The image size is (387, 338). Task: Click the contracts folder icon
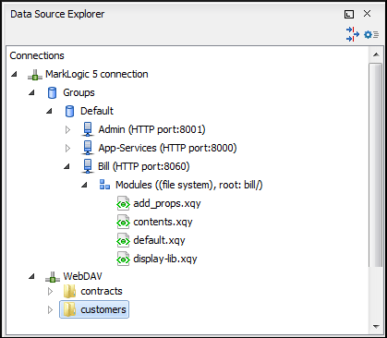70,291
